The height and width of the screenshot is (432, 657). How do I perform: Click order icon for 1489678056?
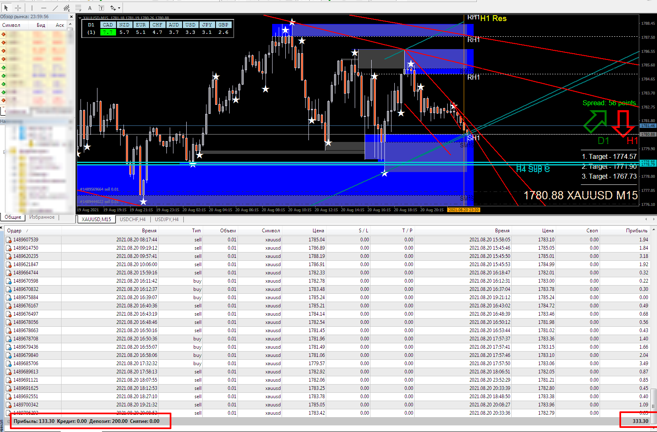pyautogui.click(x=9, y=322)
